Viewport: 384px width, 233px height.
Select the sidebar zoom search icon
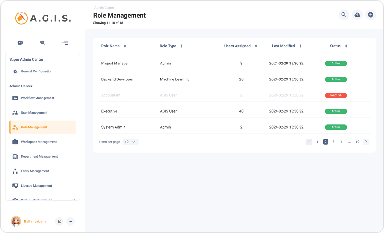click(x=43, y=42)
